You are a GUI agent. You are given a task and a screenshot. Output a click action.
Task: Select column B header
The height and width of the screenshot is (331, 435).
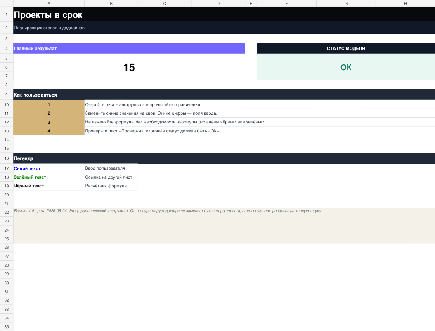(111, 3)
